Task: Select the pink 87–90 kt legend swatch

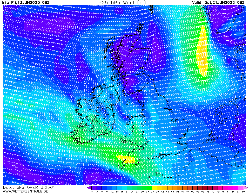Action: pyautogui.click(x=240, y=188)
